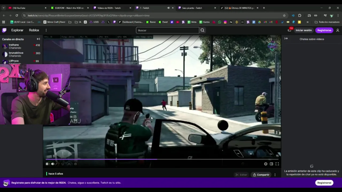This screenshot has height=192, width=342.
Task: Collapse the Canales en directo sidebar
Action: 38,39
